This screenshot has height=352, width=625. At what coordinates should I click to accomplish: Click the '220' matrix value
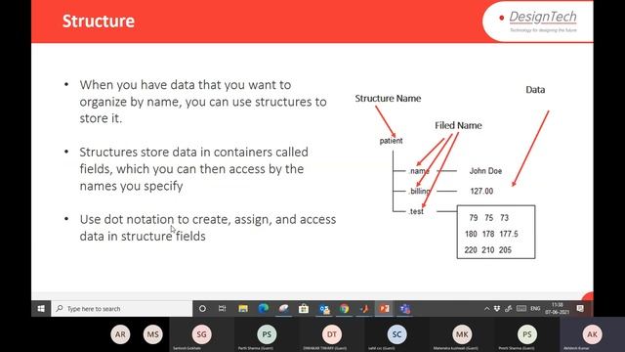[x=471, y=250]
